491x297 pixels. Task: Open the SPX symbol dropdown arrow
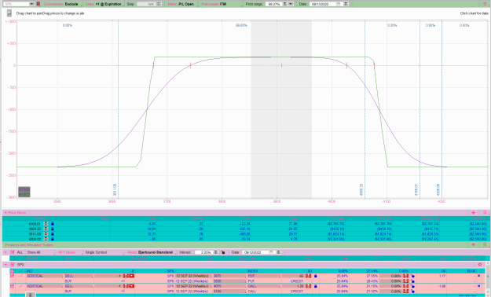click(32, 4)
